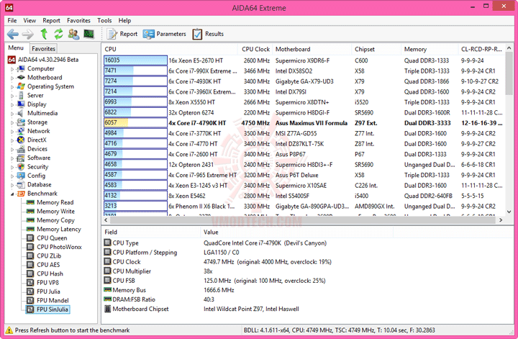This screenshot has width=518, height=339.
Task: Open the Tools menu
Action: pyautogui.click(x=104, y=20)
